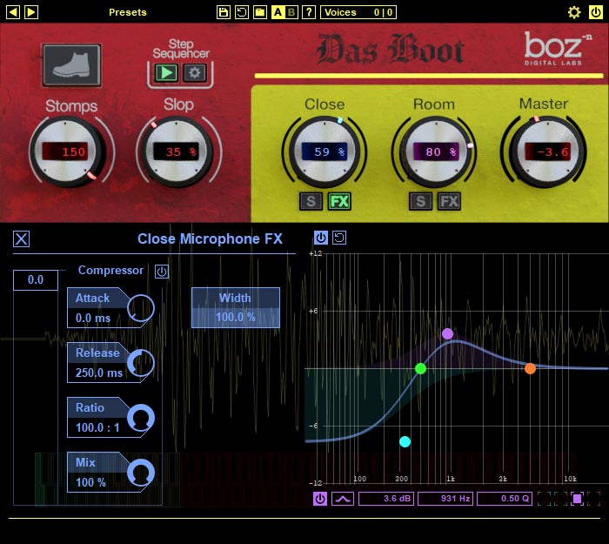Change the EQ band filter shape
The image size is (609, 544).
point(343,499)
